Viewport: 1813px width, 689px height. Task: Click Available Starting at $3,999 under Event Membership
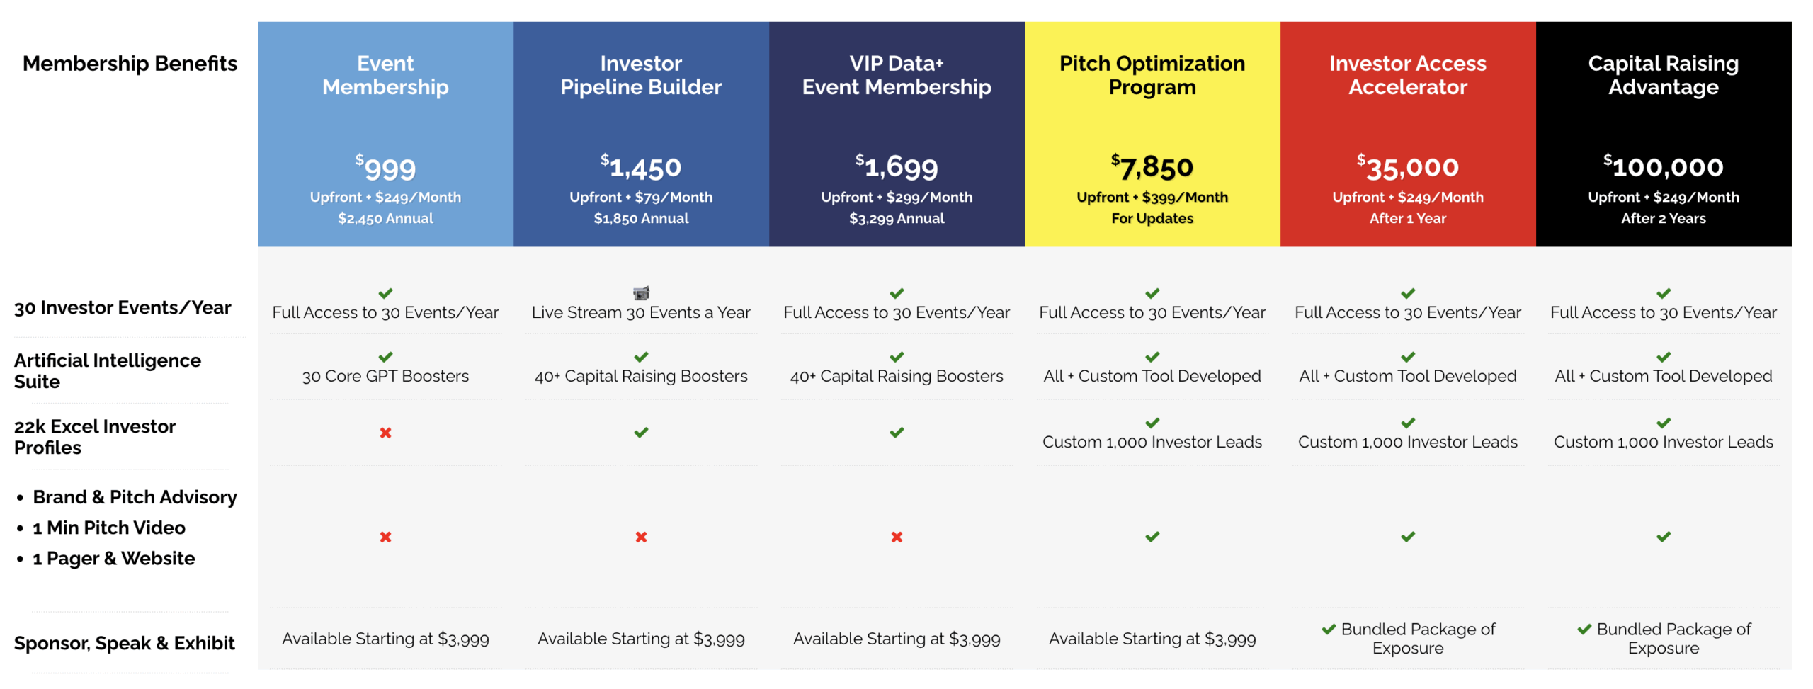pos(385,639)
